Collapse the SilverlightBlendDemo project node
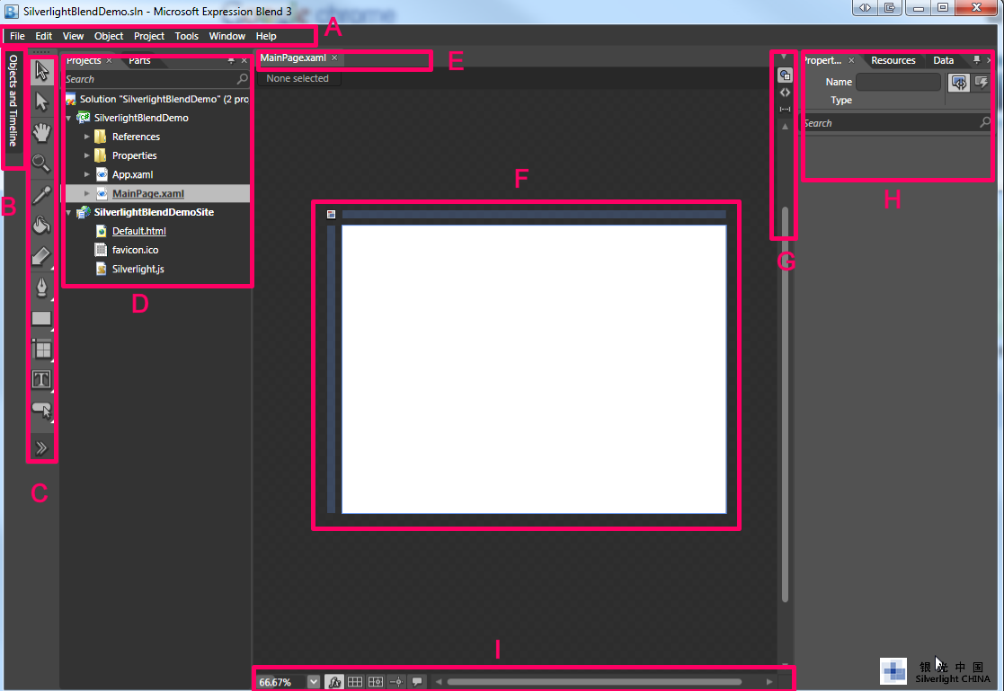The width and height of the screenshot is (1004, 691). (x=69, y=118)
